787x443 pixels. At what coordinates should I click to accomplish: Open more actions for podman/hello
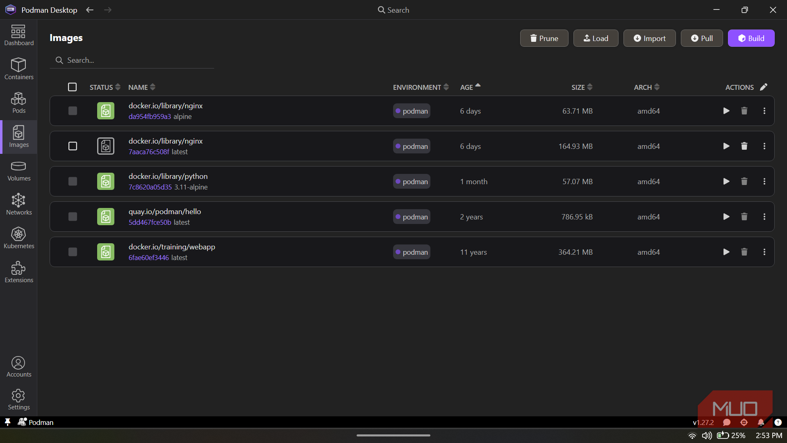[764, 217]
